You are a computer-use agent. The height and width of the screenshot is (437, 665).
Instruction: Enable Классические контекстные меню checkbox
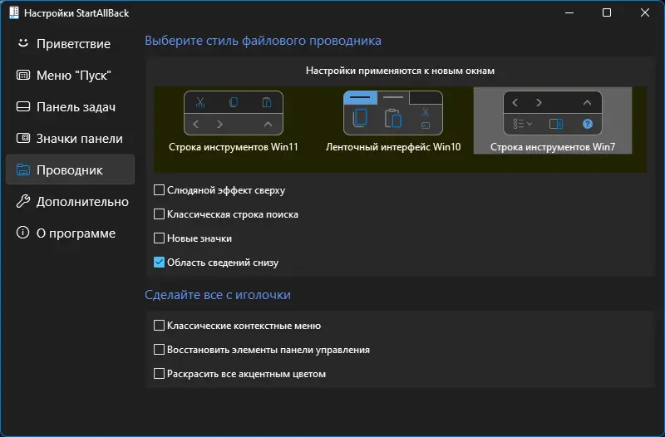[x=159, y=326]
